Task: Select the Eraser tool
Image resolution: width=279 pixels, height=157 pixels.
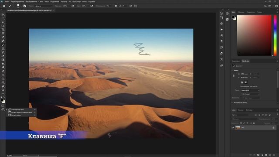Action: (x=3, y=56)
